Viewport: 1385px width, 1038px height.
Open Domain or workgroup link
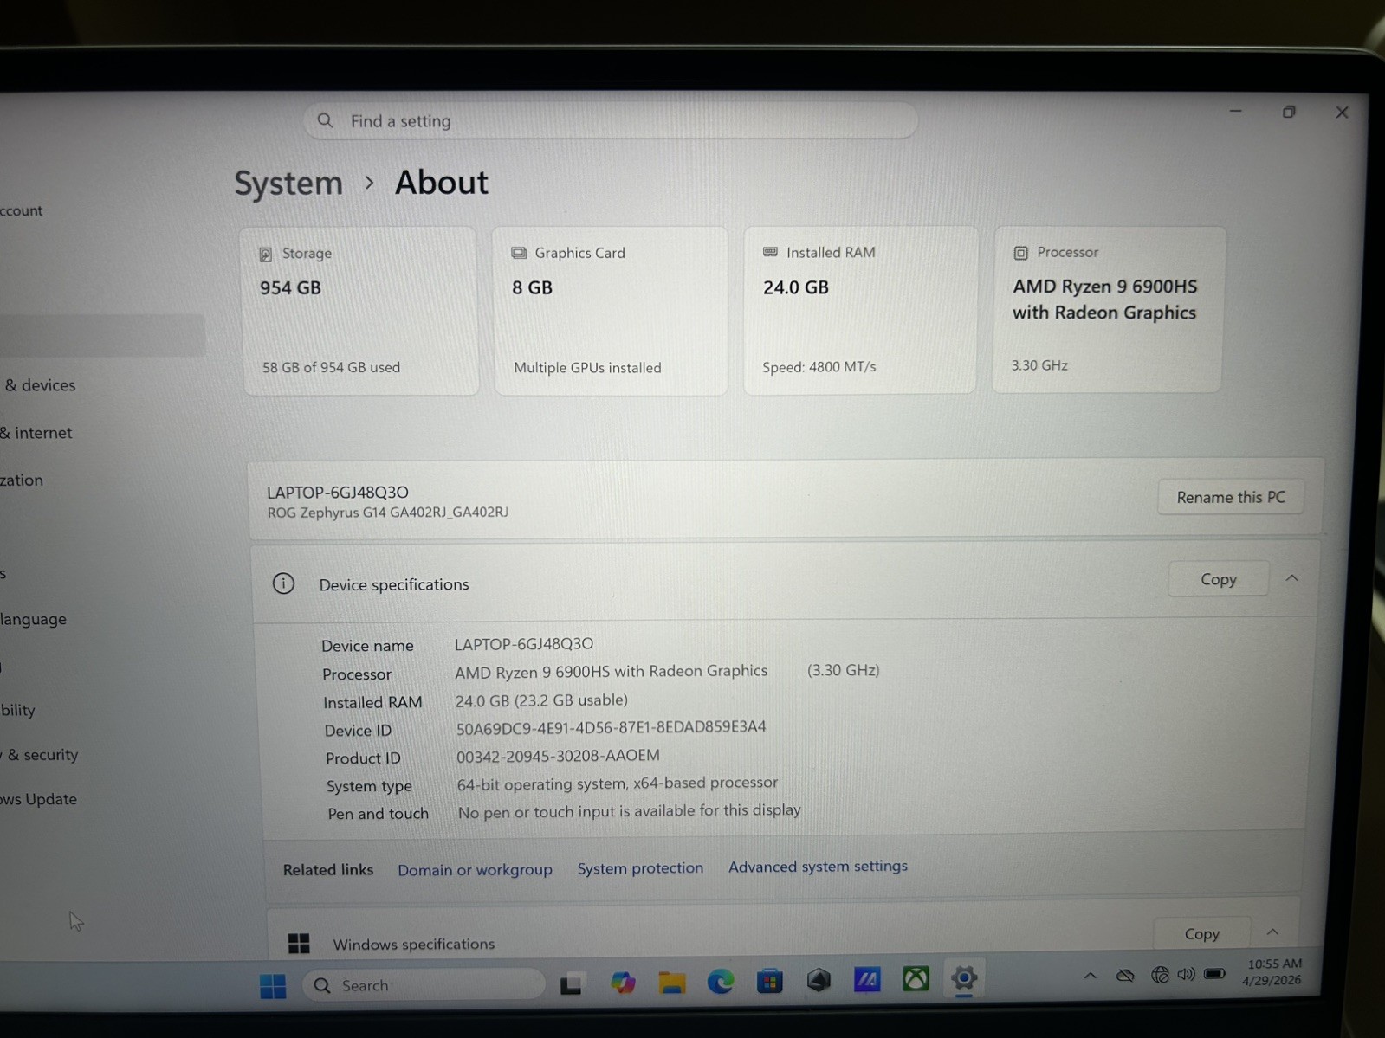[x=475, y=869]
